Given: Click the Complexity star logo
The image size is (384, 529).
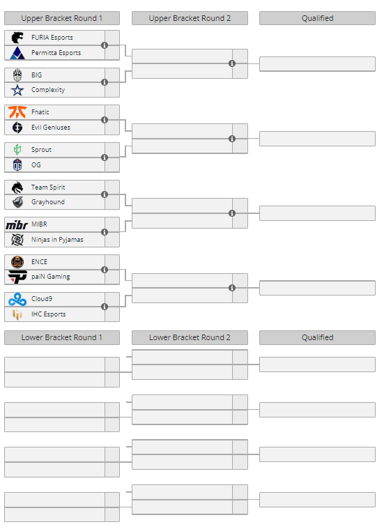Looking at the screenshot, I should 17,90.
